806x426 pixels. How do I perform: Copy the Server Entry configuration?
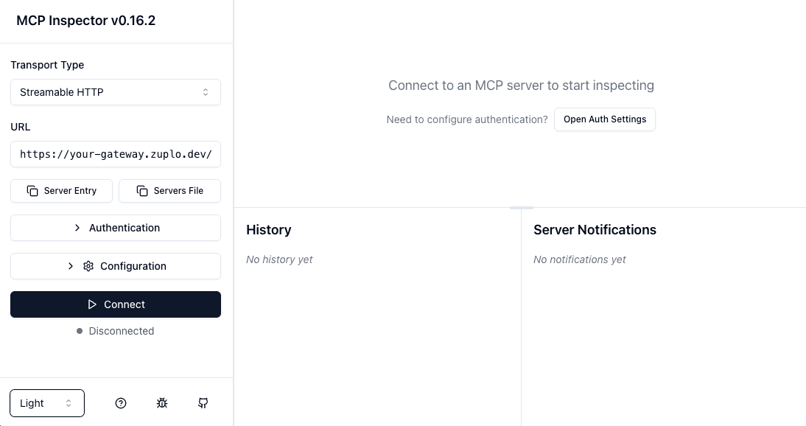tap(61, 190)
